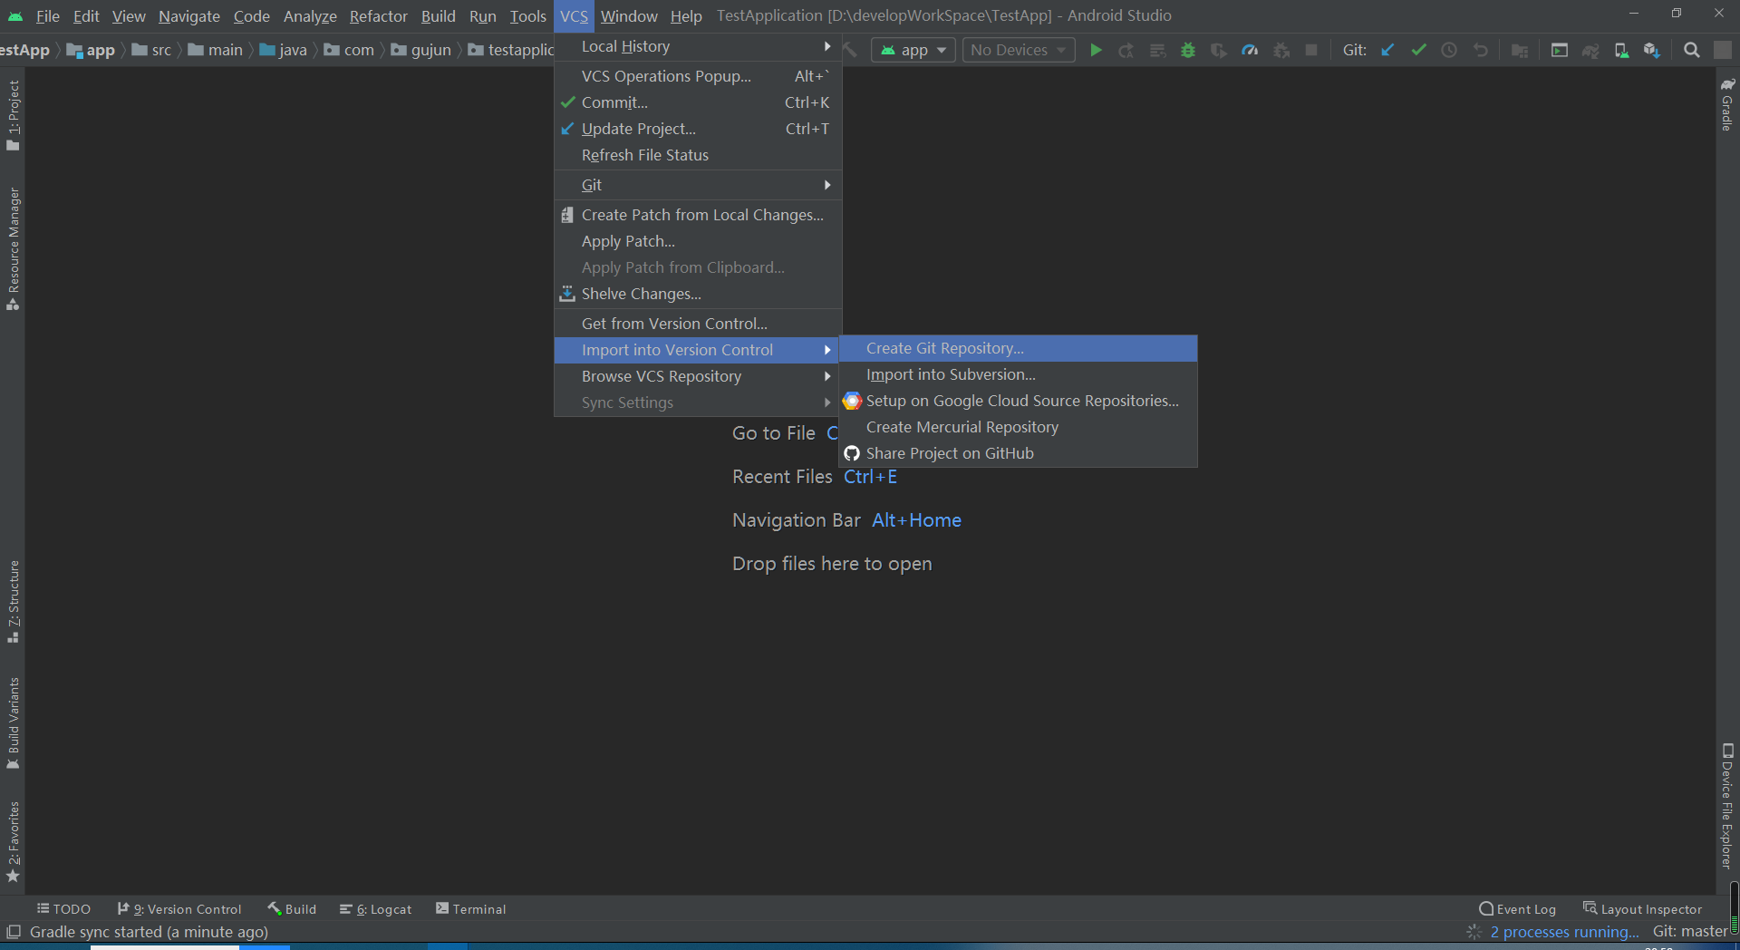Open Run Anything console icon

pos(1560,50)
